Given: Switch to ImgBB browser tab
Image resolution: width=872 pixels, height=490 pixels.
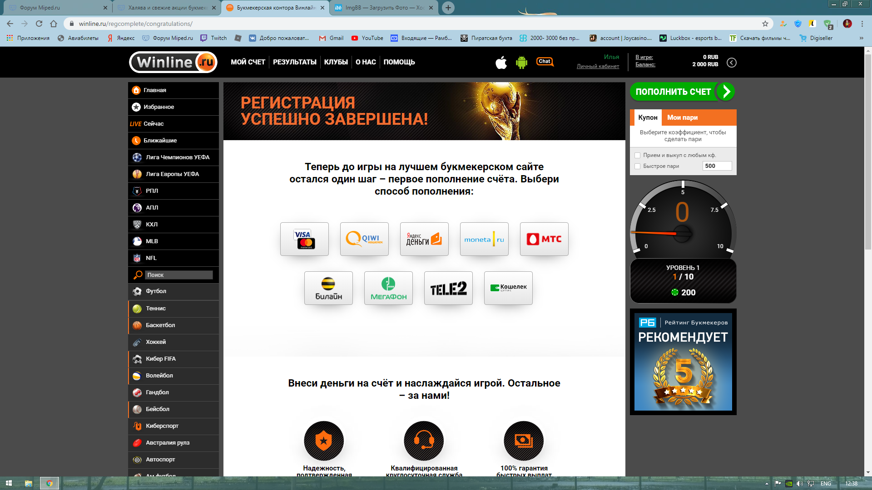Looking at the screenshot, I should (x=384, y=8).
